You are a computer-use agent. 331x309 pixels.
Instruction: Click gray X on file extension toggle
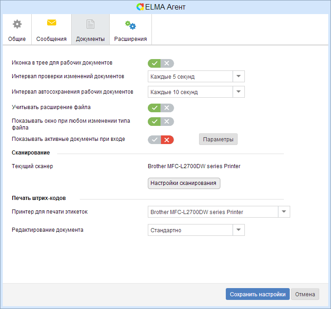(x=167, y=108)
